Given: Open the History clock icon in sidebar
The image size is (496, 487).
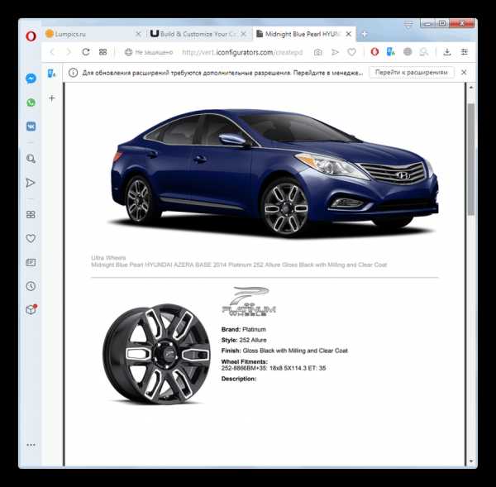Looking at the screenshot, I should point(31,286).
